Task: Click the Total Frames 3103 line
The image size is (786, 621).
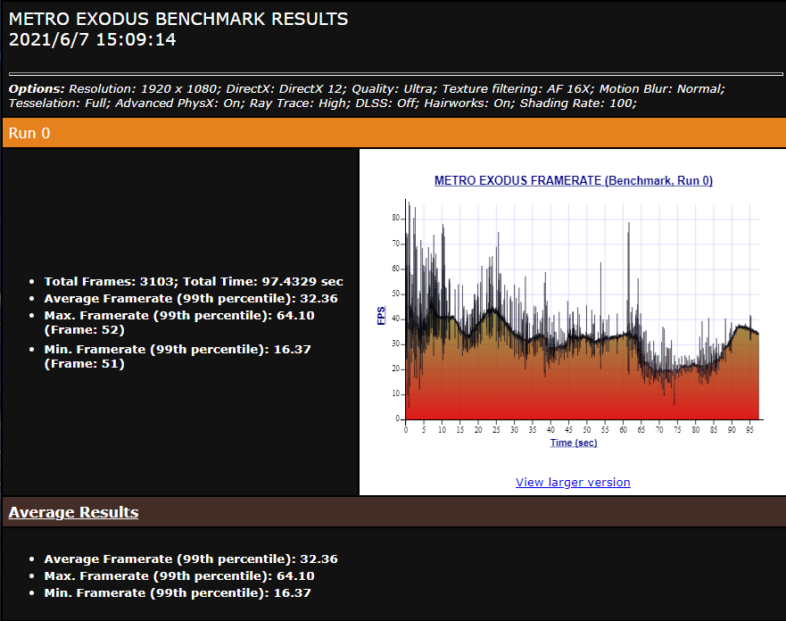Action: coord(194,282)
